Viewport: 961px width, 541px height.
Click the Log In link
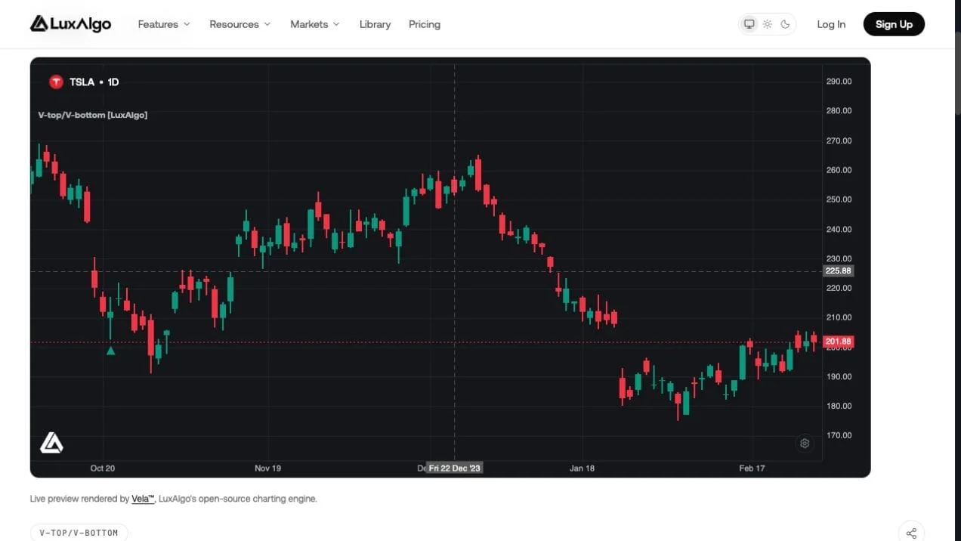click(x=831, y=24)
